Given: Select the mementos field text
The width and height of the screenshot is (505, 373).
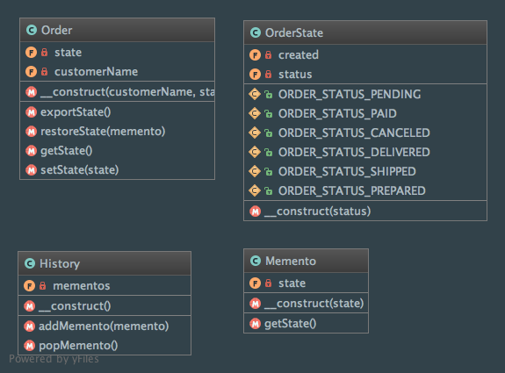Looking at the screenshot, I should (82, 286).
